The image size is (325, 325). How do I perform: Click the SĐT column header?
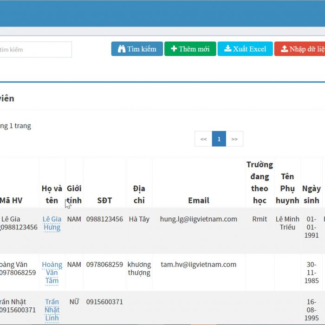(x=104, y=201)
